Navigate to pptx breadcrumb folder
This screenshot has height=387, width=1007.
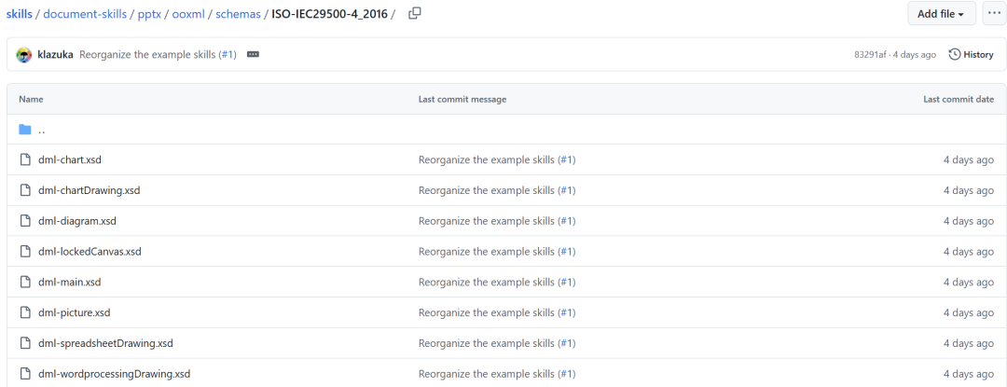click(149, 13)
